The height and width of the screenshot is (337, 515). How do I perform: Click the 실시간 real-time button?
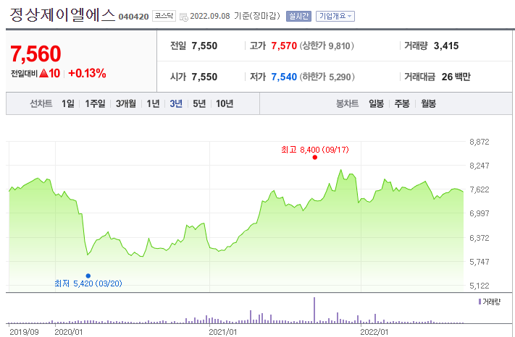(x=298, y=16)
